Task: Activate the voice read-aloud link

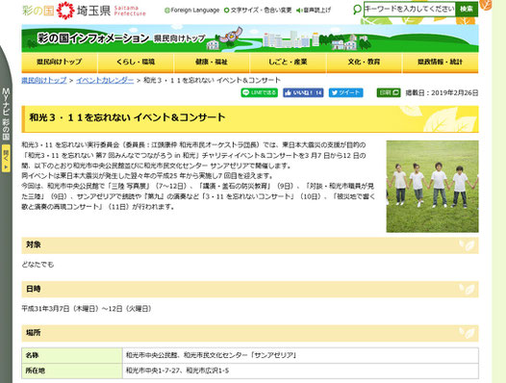Action: (314, 11)
